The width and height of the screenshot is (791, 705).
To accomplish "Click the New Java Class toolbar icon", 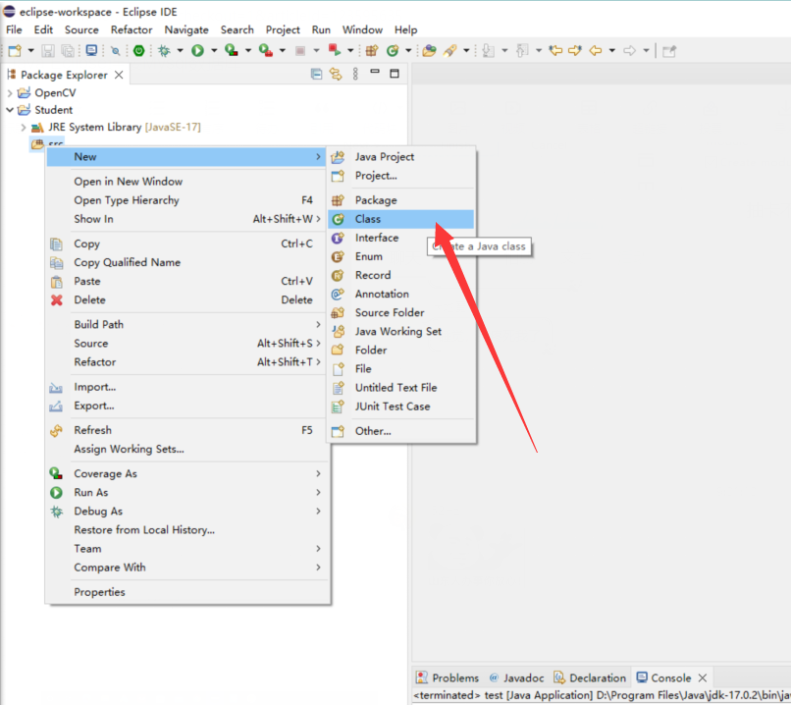I will (x=393, y=50).
